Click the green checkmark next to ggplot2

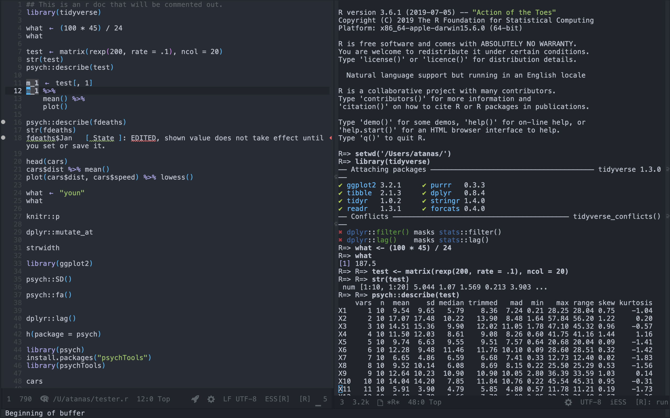point(341,185)
